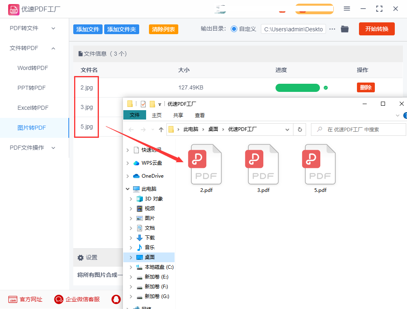This screenshot has width=407, height=309.
Task: Open the 3.pdf file icon in Explorer
Action: tap(262, 164)
